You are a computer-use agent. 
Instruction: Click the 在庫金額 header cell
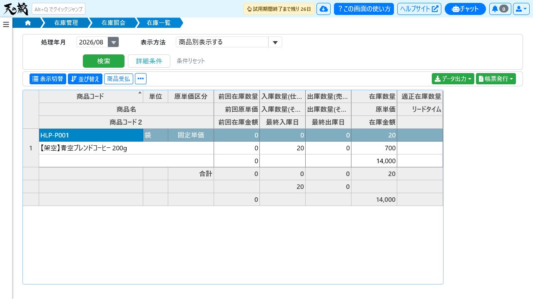pos(374,122)
